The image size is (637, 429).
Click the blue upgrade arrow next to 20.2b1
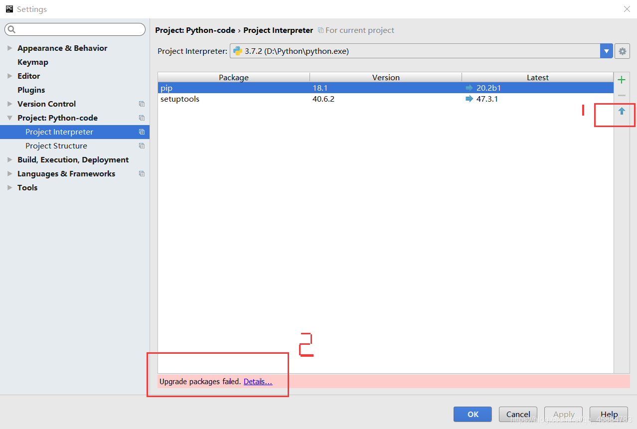469,88
